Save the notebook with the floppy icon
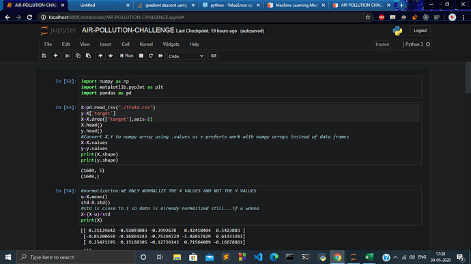This screenshot has width=471, height=264. coord(44,56)
